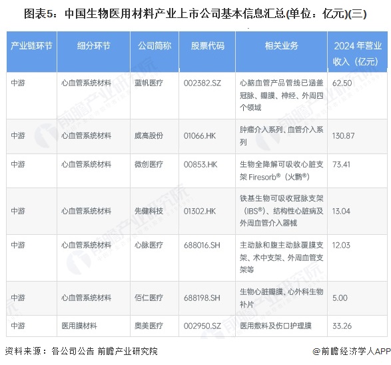The image size is (391, 365).
Task: Click revenue value 73.41
Action: (342, 164)
